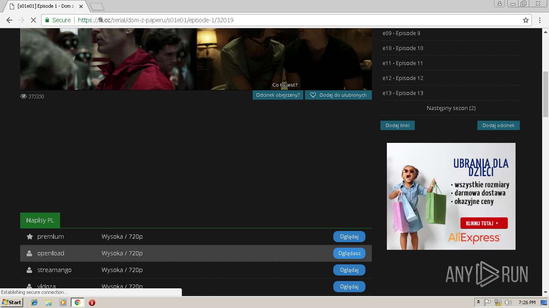
Task: Close the s01e01 Episode 1 tab
Action: pyautogui.click(x=81, y=6)
